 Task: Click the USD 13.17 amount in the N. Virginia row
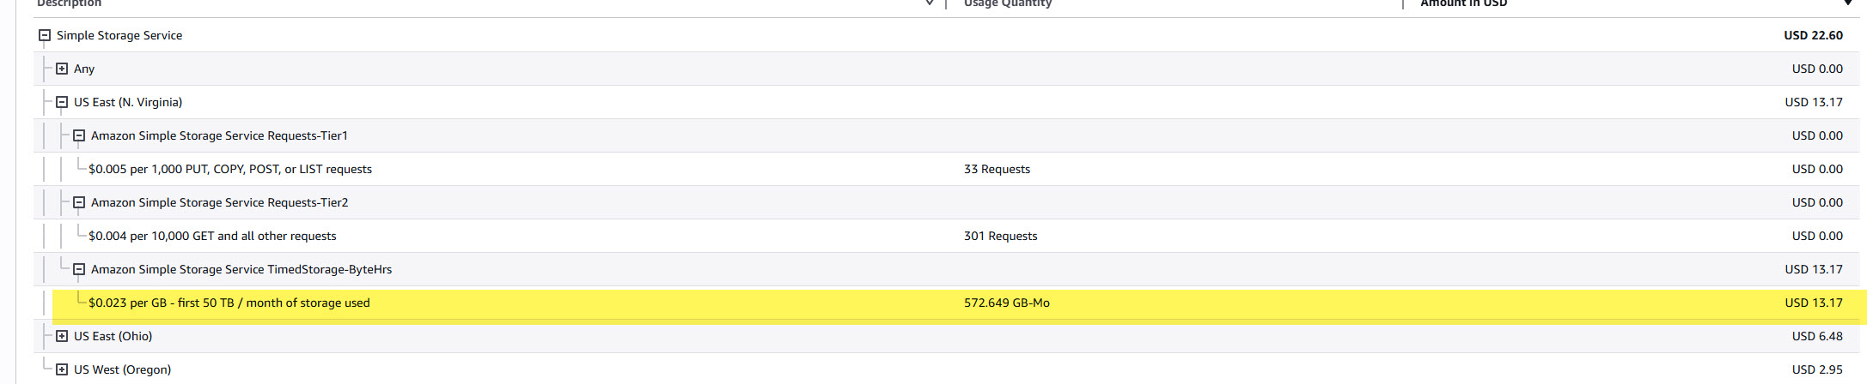tap(1814, 102)
